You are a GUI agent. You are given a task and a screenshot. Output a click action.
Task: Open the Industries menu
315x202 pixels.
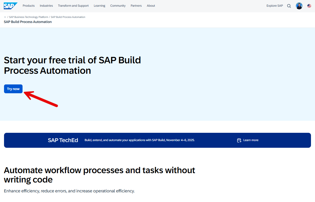click(x=46, y=6)
